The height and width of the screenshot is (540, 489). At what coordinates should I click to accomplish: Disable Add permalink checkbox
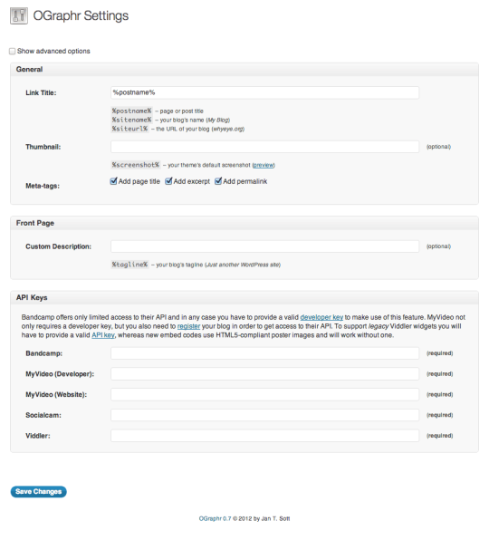[x=218, y=181]
